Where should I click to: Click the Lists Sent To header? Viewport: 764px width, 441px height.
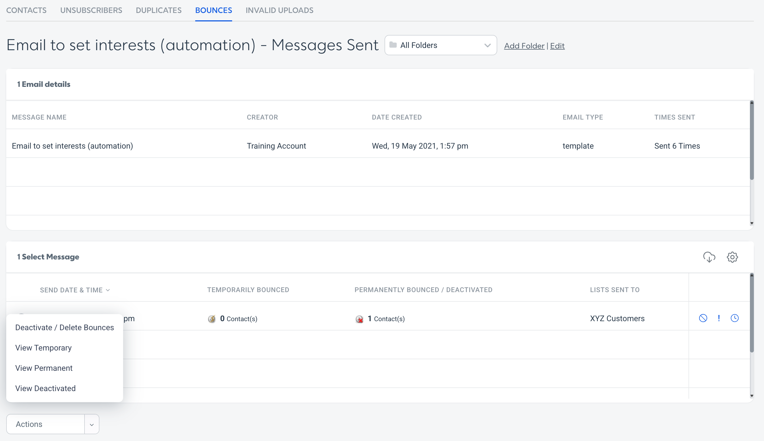point(614,290)
